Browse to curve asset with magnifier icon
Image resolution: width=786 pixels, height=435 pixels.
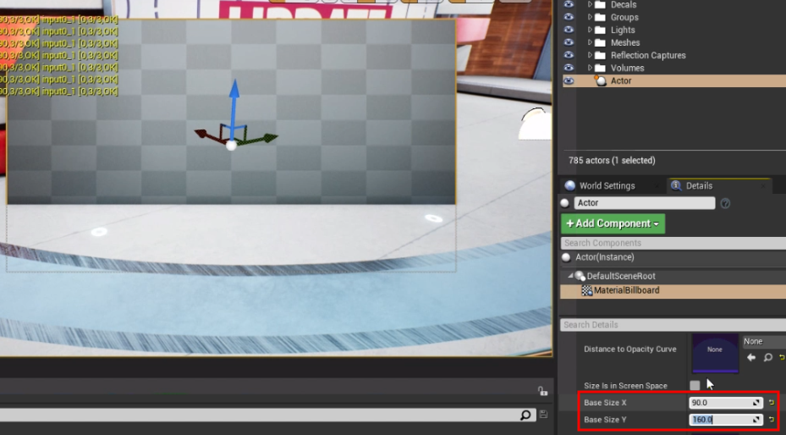pos(768,357)
